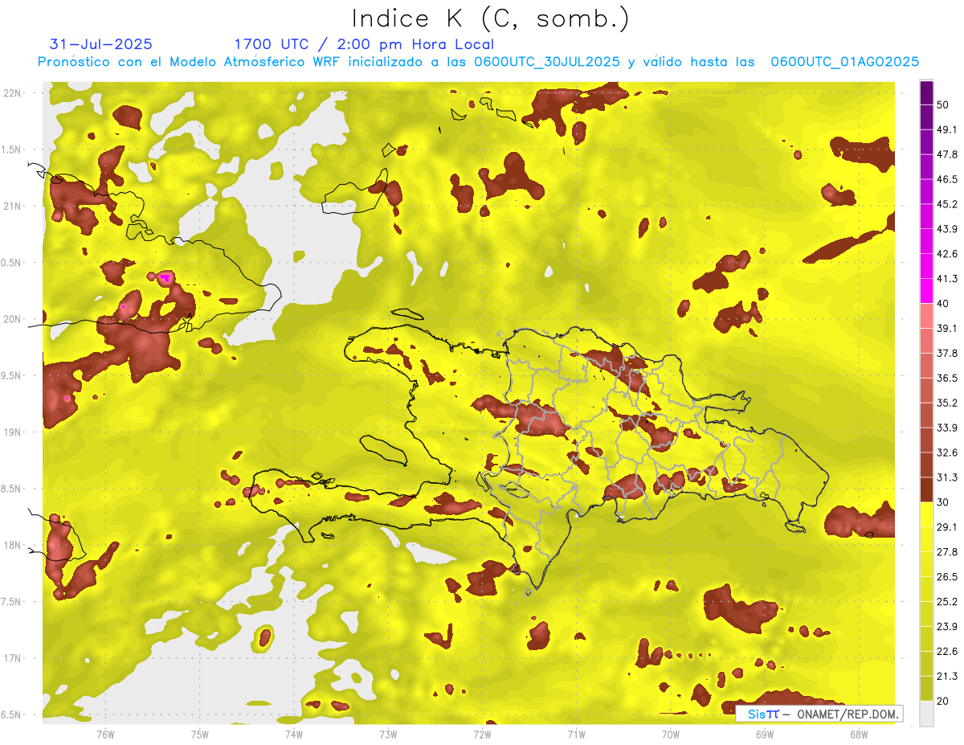This screenshot has width=964, height=745.
Task: Click the legend value "50"
Action: coord(943,104)
